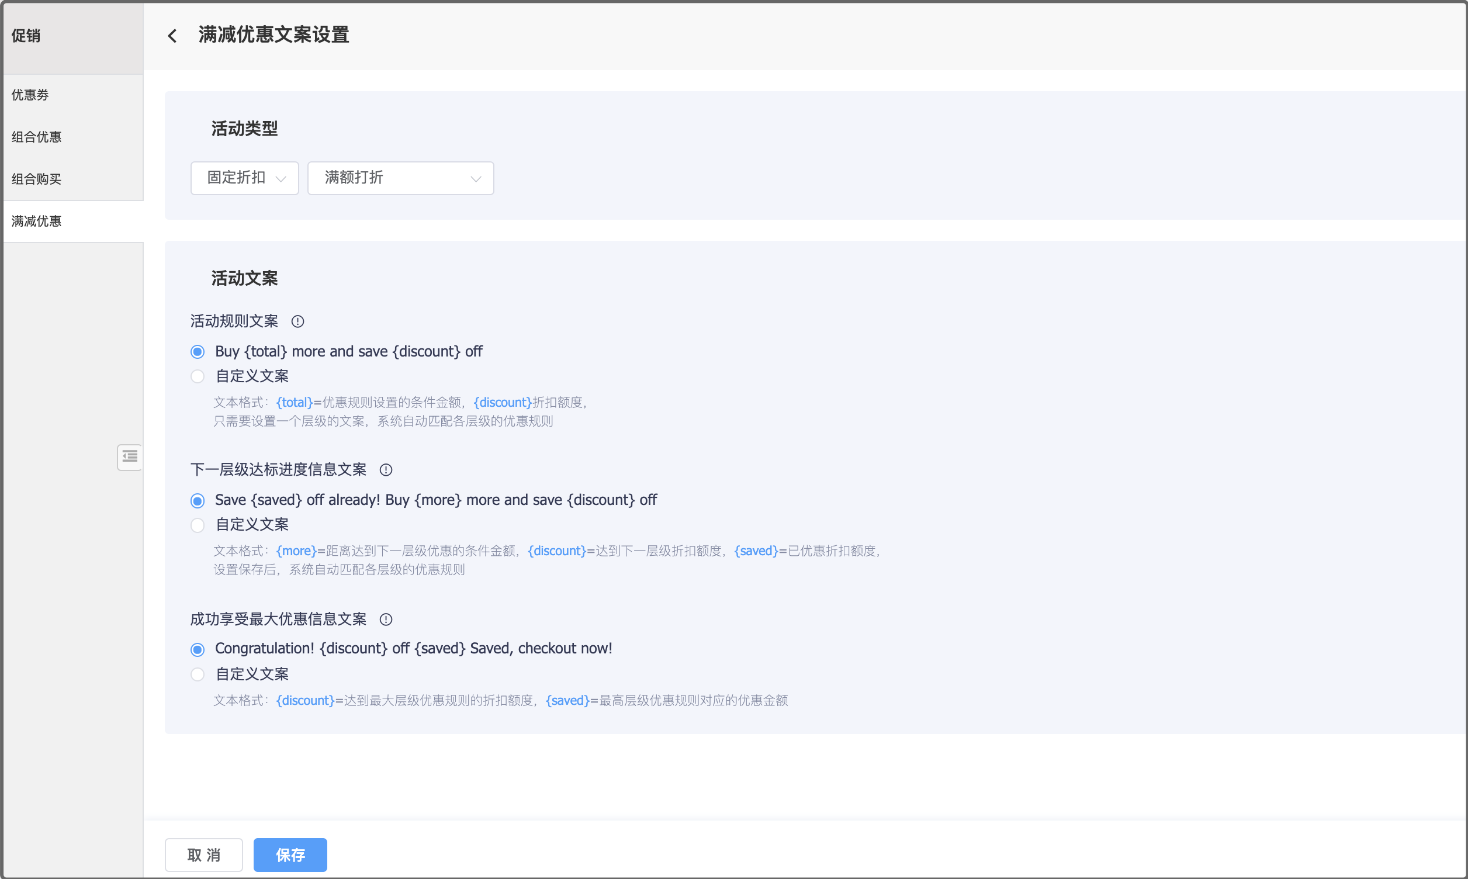Image resolution: width=1468 pixels, height=879 pixels.
Task: Switch to the 组合购买 section
Action: click(36, 179)
